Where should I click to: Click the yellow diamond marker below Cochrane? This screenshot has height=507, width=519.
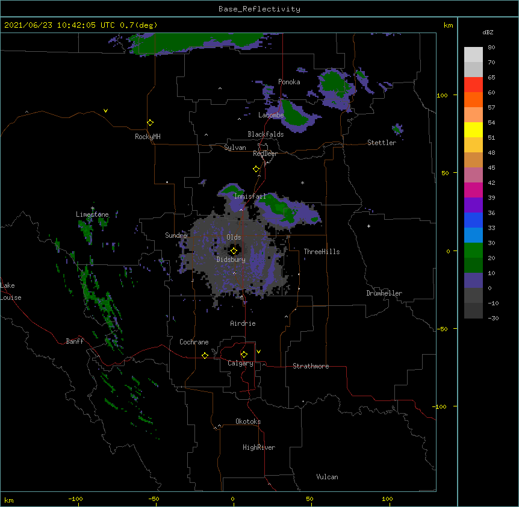pyautogui.click(x=205, y=355)
